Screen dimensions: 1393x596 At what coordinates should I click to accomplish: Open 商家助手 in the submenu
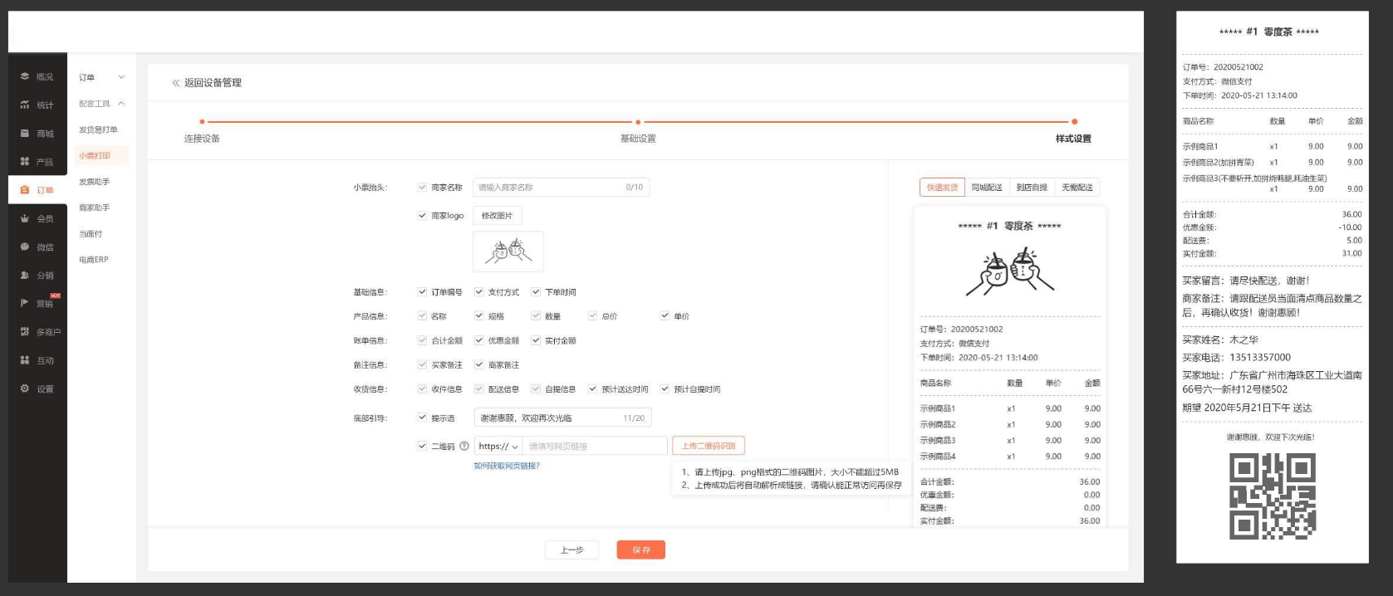pos(95,208)
